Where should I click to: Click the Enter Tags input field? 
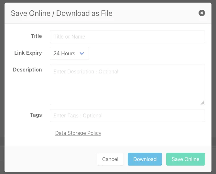coord(127,115)
